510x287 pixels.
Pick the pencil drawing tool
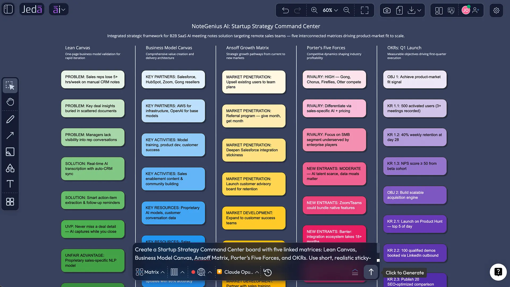pos(10,119)
